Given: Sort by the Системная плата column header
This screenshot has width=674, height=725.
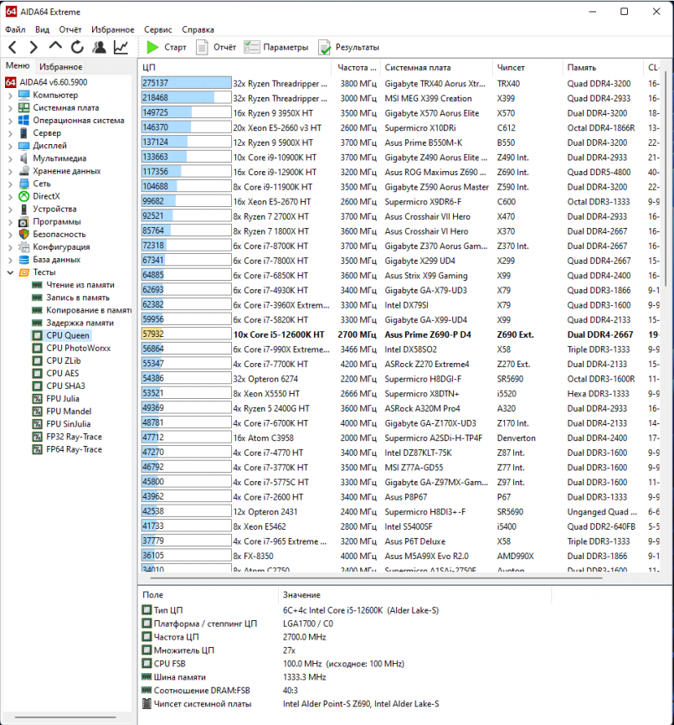Looking at the screenshot, I should click(436, 68).
